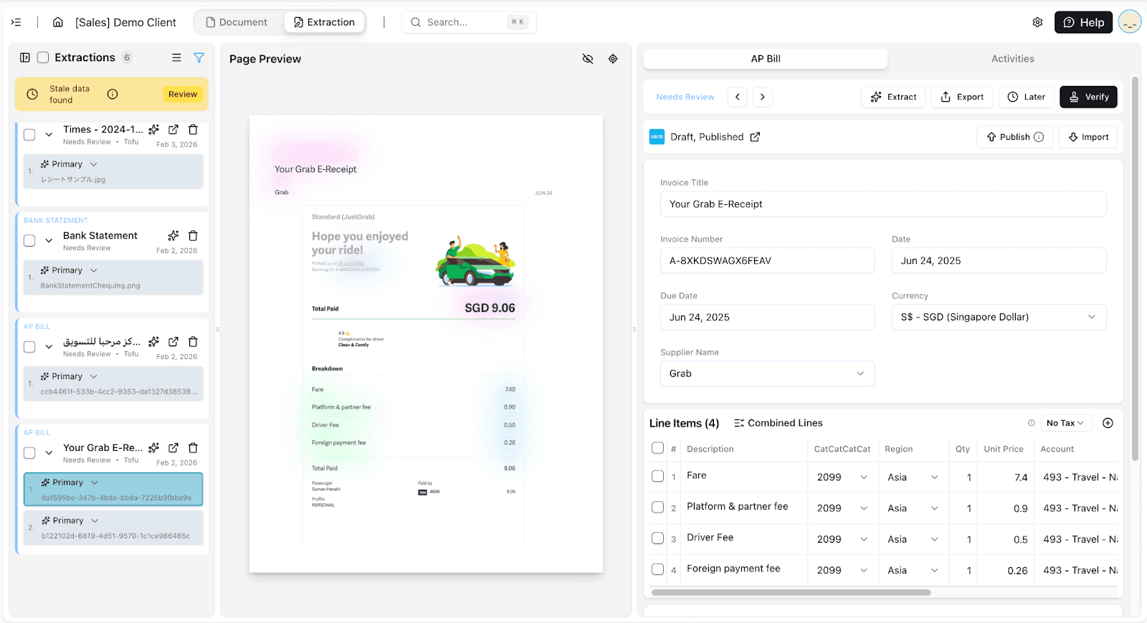The image size is (1147, 623).
Task: Check the Fare line item
Action: [x=657, y=476]
